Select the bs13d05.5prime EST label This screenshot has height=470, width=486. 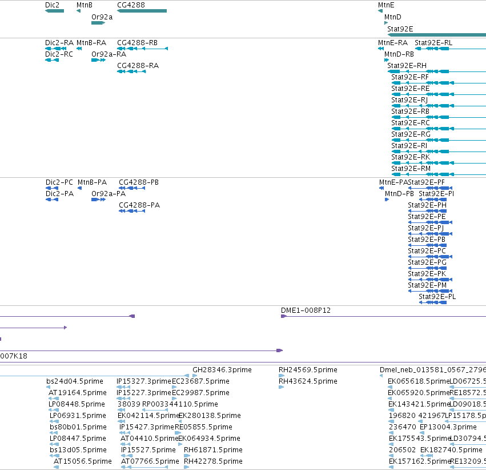[x=78, y=451]
